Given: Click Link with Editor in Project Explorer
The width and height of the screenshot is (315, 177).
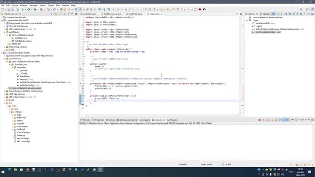Looking at the screenshot, I should [56, 14].
